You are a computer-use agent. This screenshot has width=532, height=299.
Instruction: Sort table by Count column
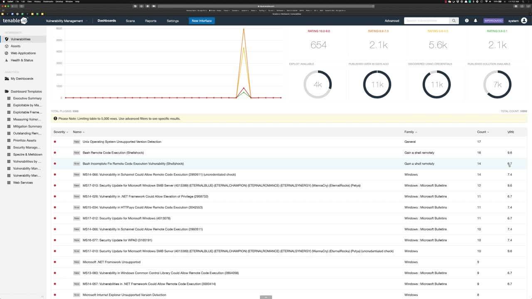483,132
